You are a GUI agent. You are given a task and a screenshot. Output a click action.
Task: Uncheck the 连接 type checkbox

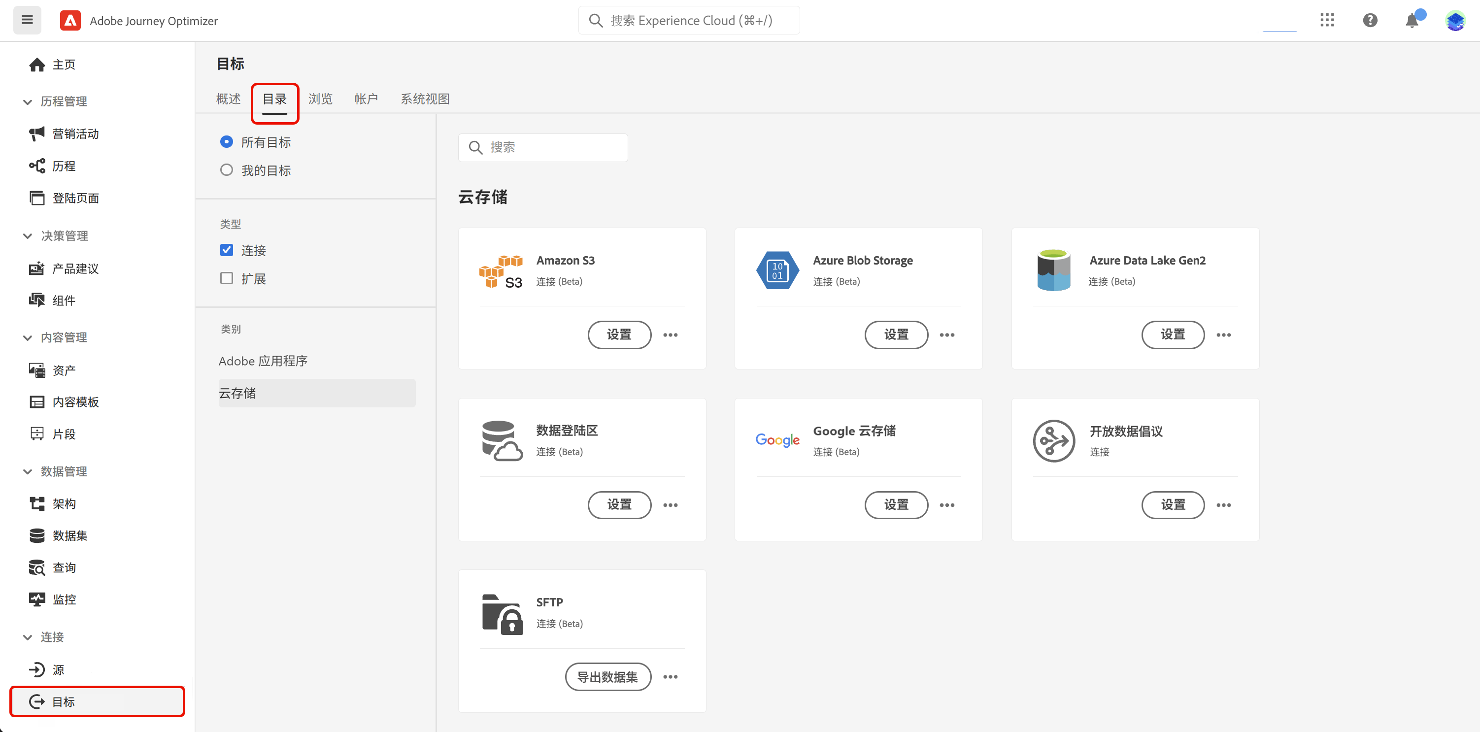pos(226,250)
